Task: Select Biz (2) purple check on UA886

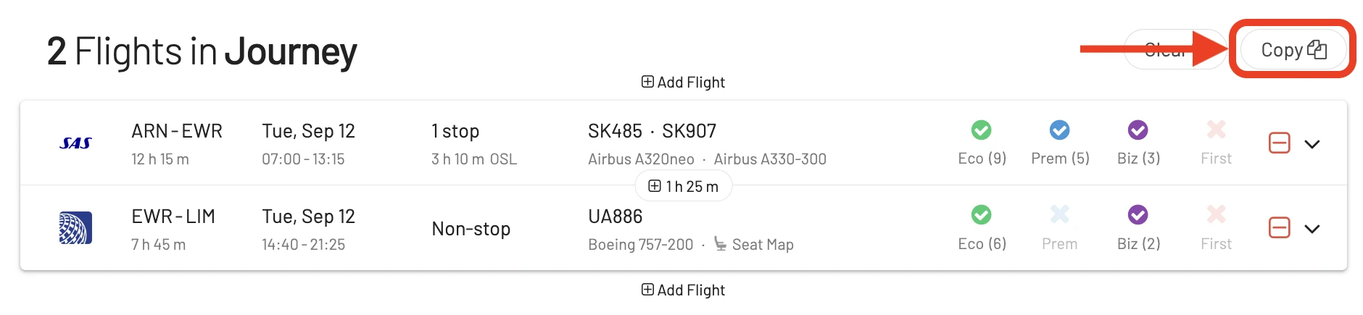Action: 1138,215
